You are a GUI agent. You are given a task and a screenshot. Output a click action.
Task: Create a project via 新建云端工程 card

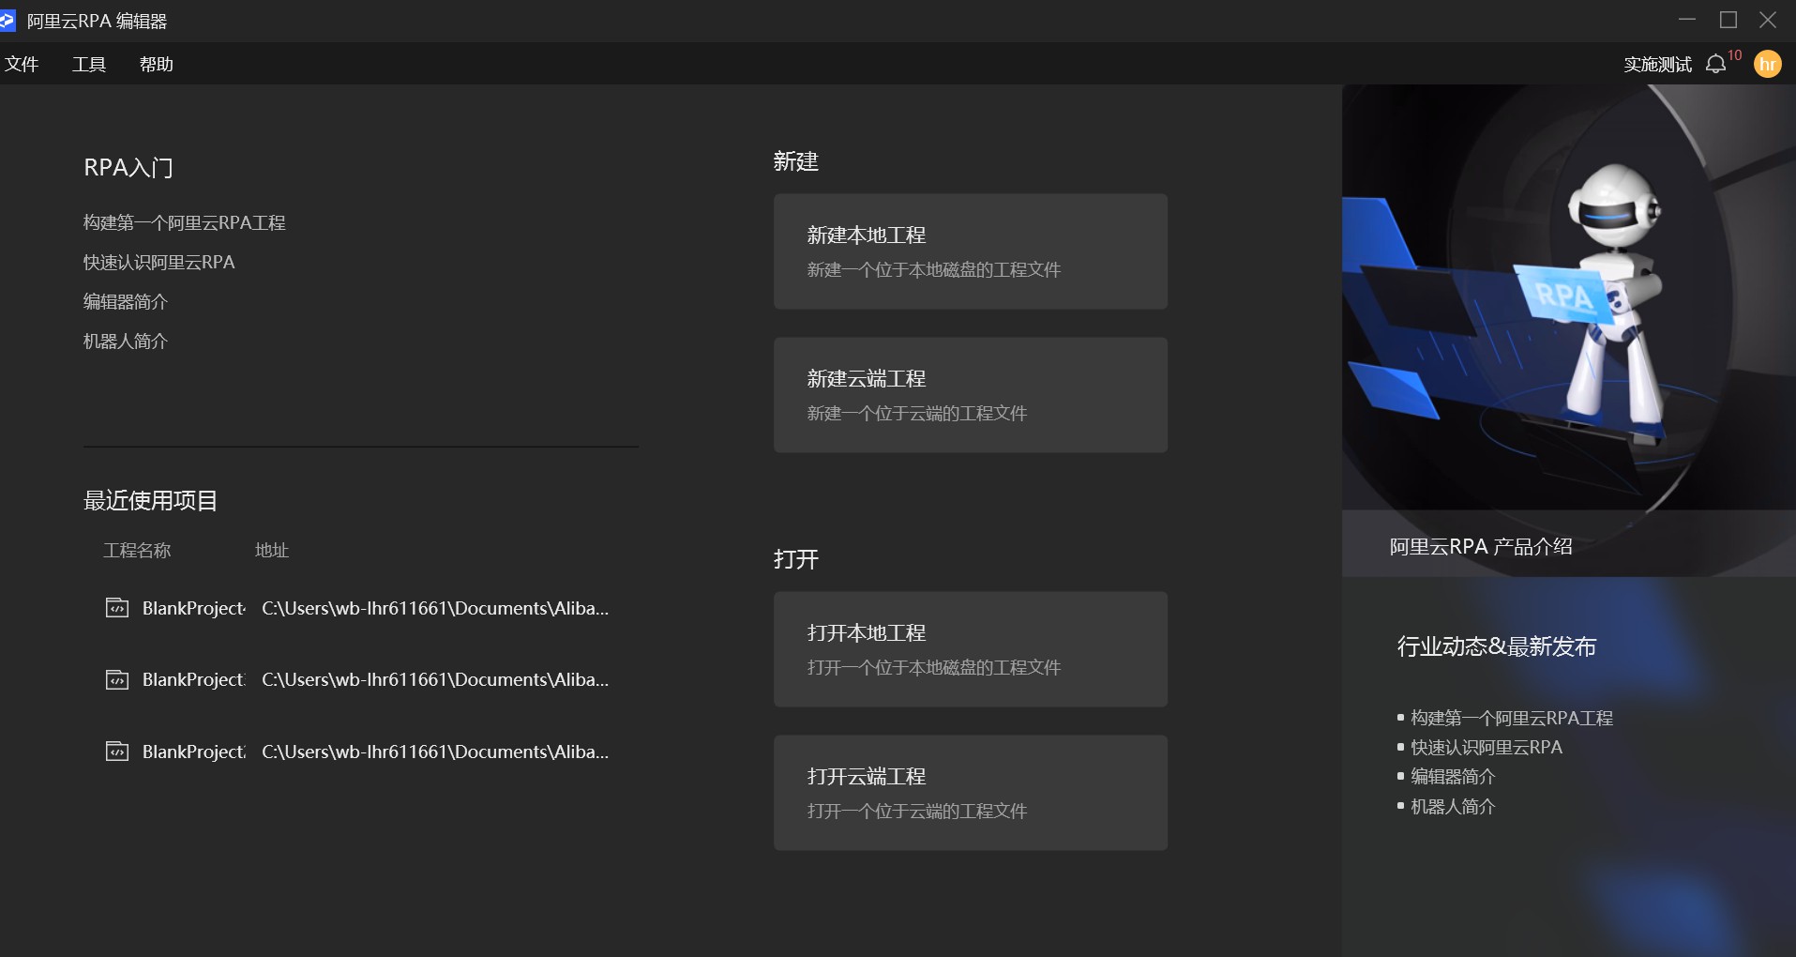pyautogui.click(x=971, y=395)
